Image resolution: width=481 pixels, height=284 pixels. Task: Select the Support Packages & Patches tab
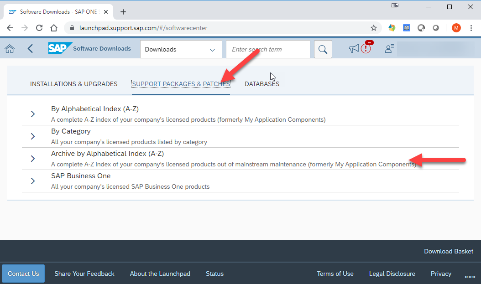click(x=181, y=84)
